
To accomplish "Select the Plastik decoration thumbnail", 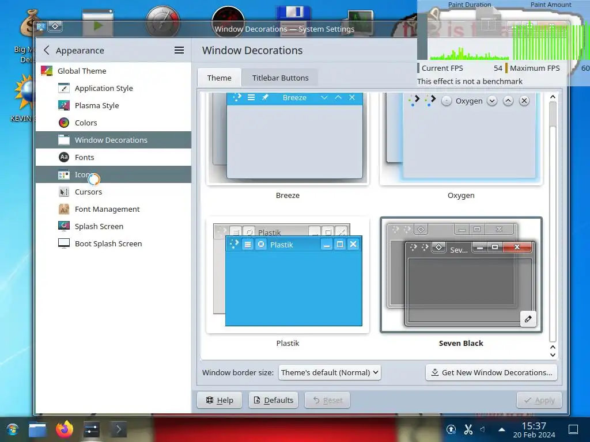I will click(288, 275).
